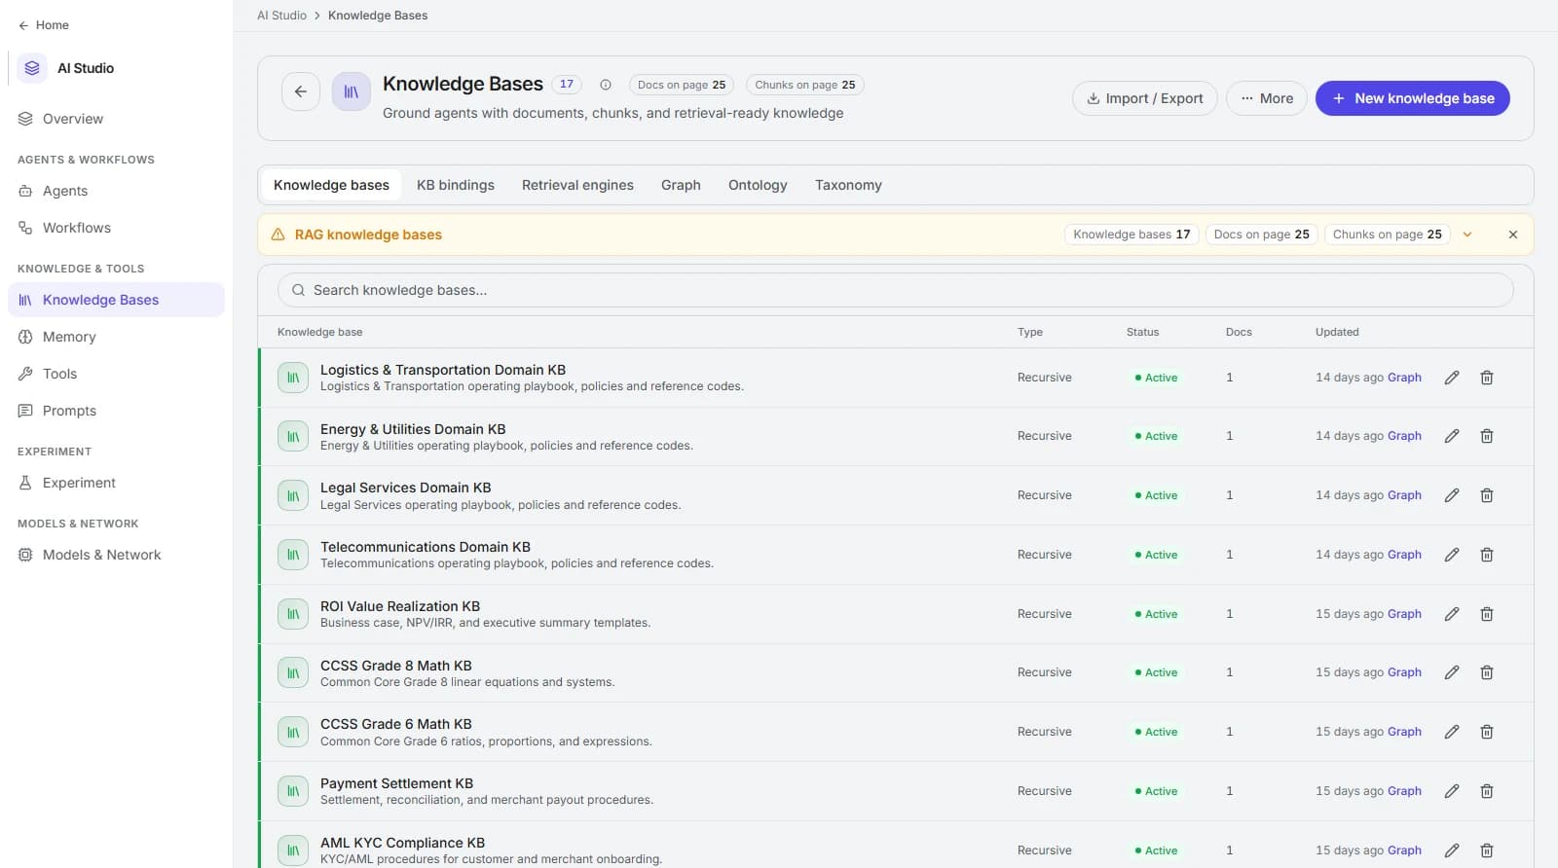Viewport: 1558px width, 868px height.
Task: Click AI Studio in the breadcrumb
Action: (281, 16)
